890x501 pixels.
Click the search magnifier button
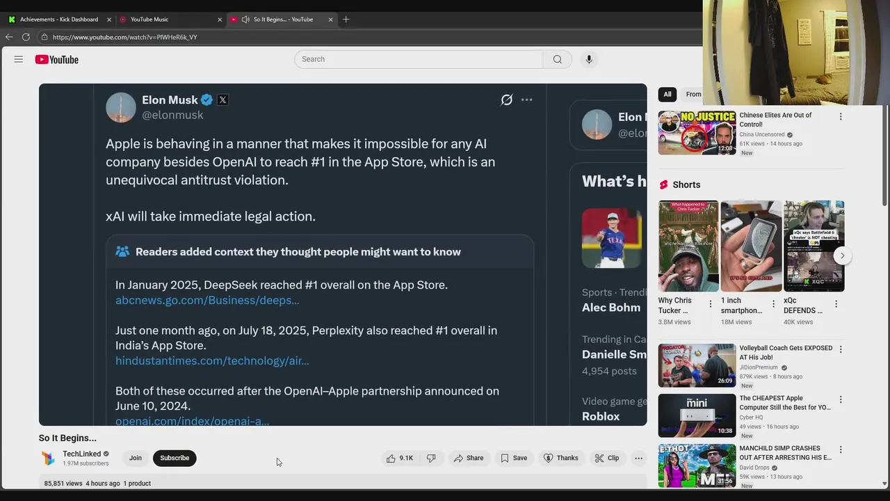[x=557, y=59]
